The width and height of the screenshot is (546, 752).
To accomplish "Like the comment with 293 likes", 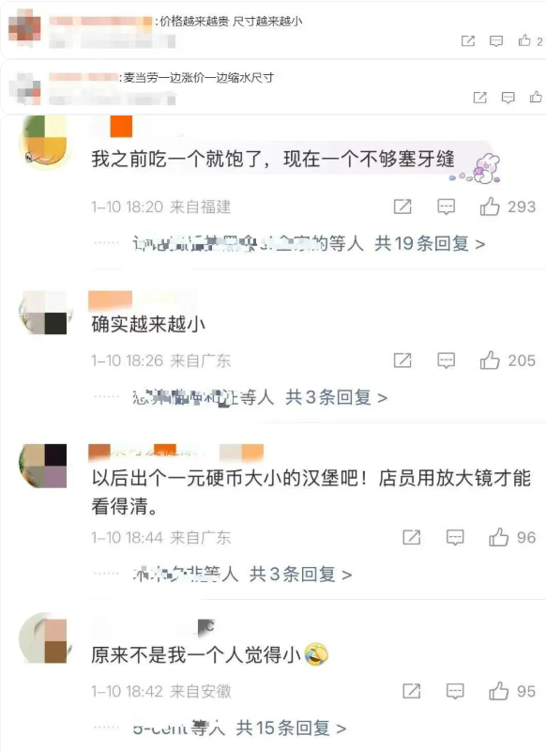I will pos(490,207).
